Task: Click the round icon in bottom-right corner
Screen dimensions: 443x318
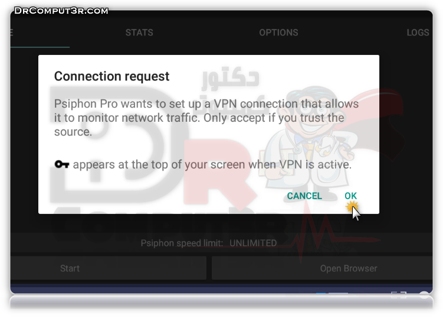Action: pos(424,294)
